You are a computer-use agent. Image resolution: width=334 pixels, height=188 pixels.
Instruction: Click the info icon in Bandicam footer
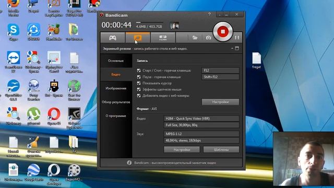129,162
